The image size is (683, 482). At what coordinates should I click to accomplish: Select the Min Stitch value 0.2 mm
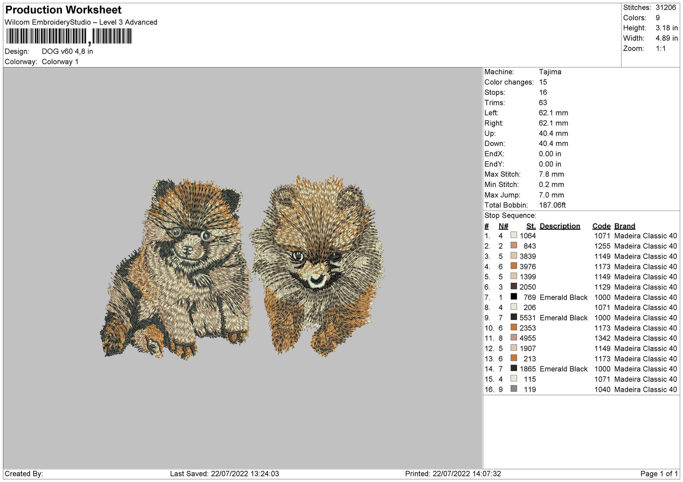(551, 185)
